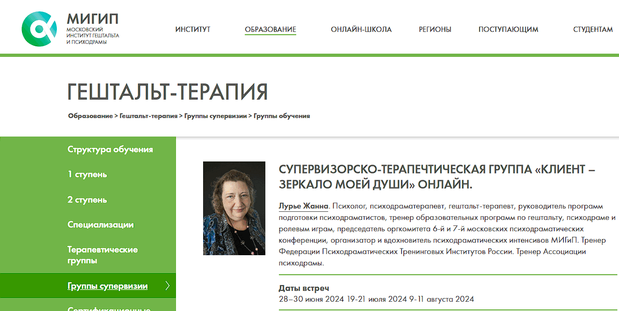Image resolution: width=619 pixels, height=311 pixels.
Task: Click Группы обучения breadcrumb
Action: point(282,116)
